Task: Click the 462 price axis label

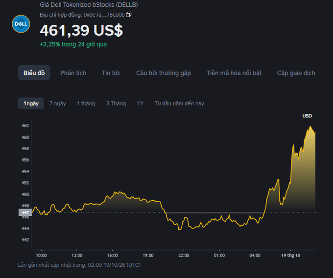Action: coord(25,126)
